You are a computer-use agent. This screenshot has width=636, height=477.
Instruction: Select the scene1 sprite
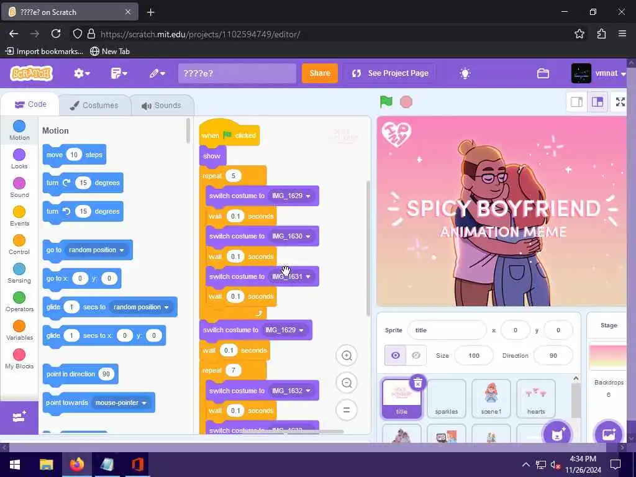click(491, 399)
